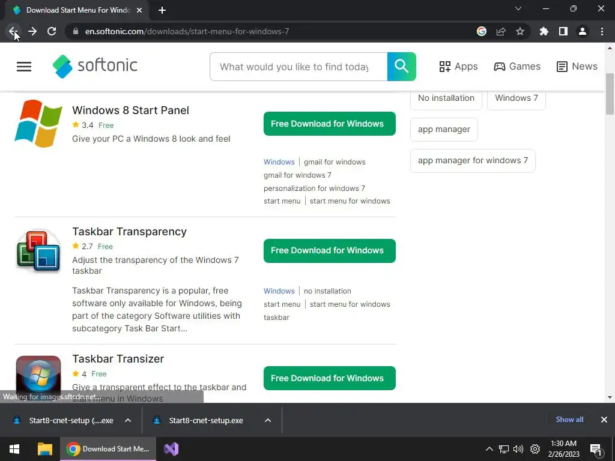Switch to Chrome taskbar window
Screen dimensions: 615x461
tap(108, 449)
